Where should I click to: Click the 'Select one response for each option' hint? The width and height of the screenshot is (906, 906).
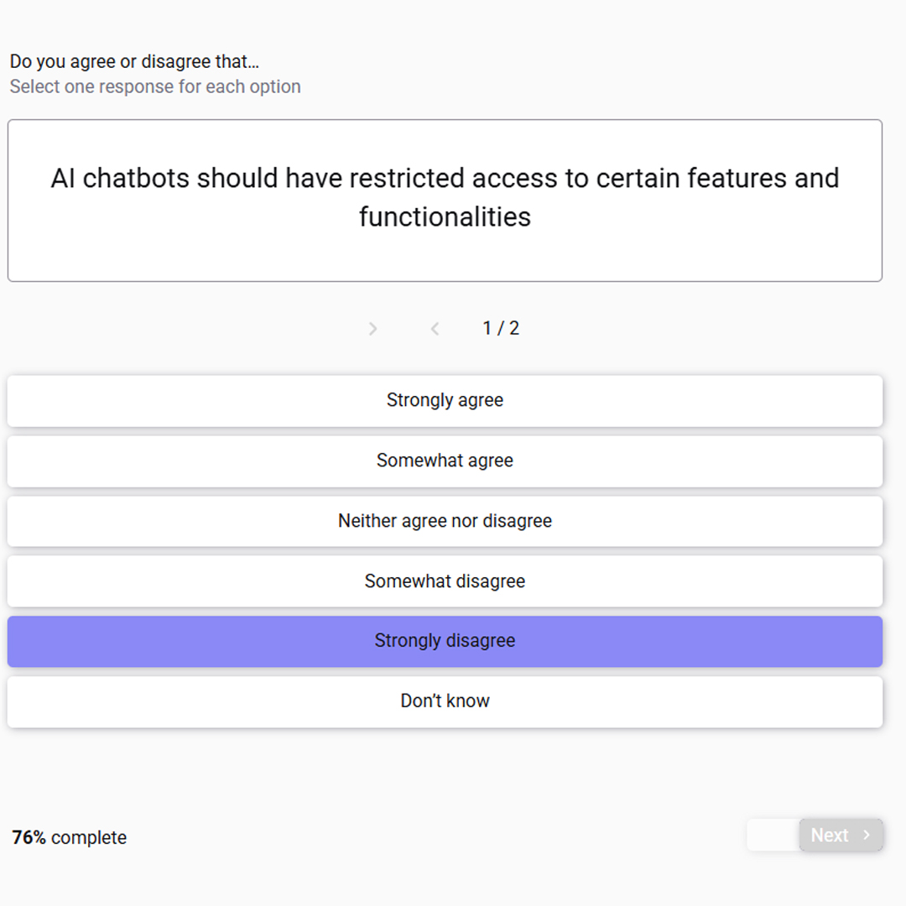[155, 86]
